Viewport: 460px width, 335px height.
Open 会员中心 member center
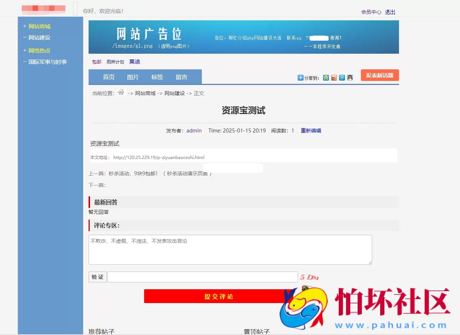[370, 12]
